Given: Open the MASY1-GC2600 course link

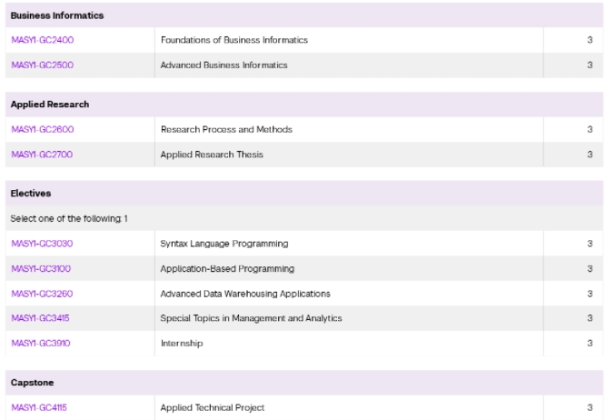Looking at the screenshot, I should [x=42, y=129].
